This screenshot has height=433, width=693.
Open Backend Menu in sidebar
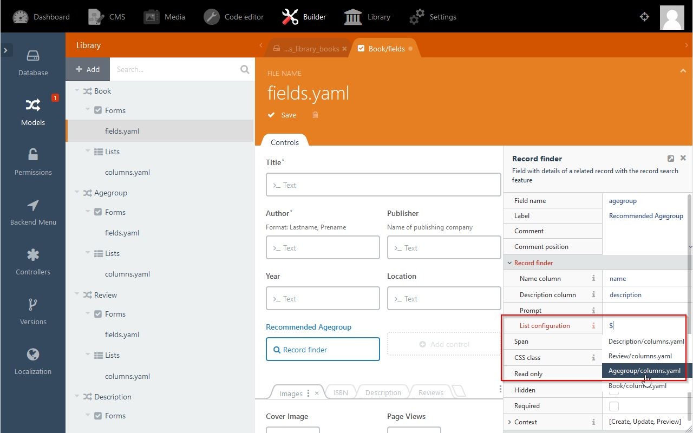(x=33, y=212)
